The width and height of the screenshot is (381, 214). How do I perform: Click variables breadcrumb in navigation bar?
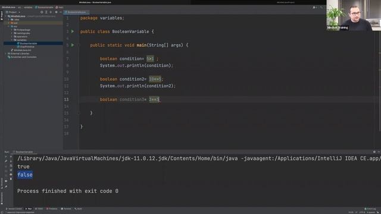[28, 7]
